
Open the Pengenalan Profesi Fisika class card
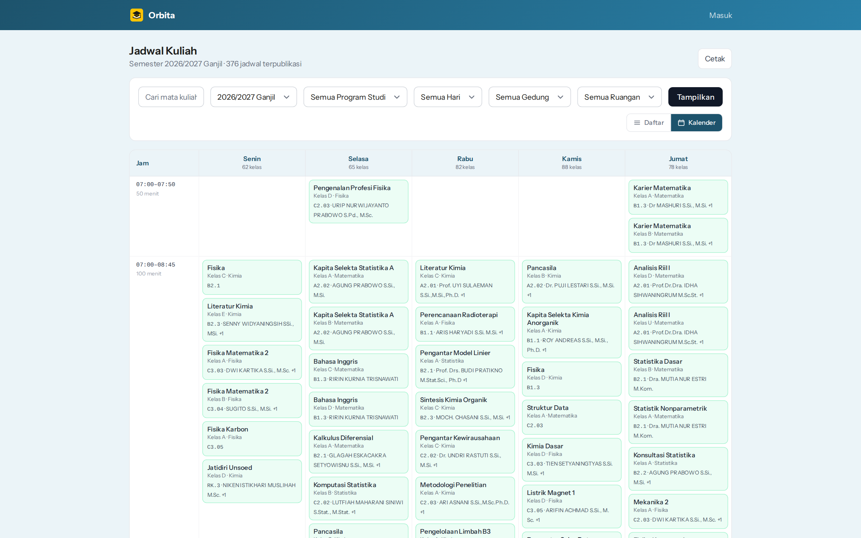click(x=358, y=201)
